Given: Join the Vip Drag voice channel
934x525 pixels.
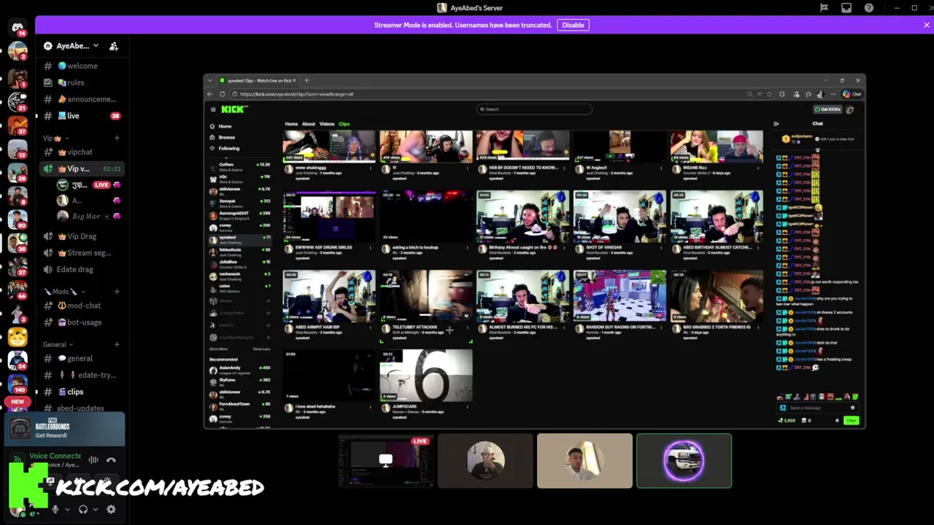Looking at the screenshot, I should [x=80, y=236].
